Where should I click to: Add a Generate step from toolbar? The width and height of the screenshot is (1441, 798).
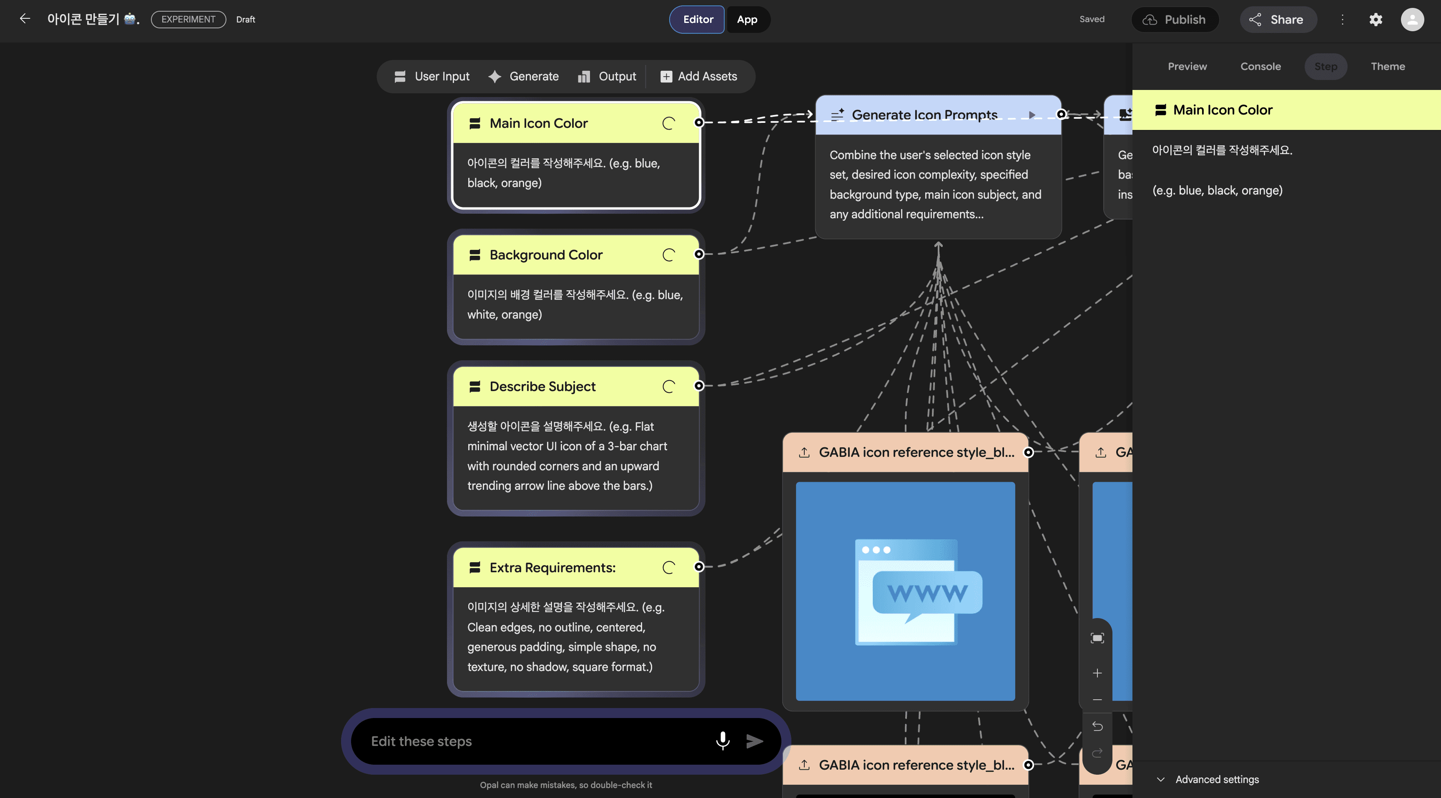pos(523,77)
